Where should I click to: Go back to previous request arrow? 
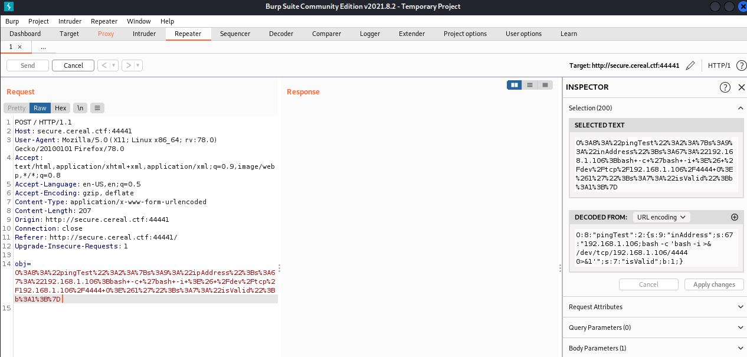point(104,65)
